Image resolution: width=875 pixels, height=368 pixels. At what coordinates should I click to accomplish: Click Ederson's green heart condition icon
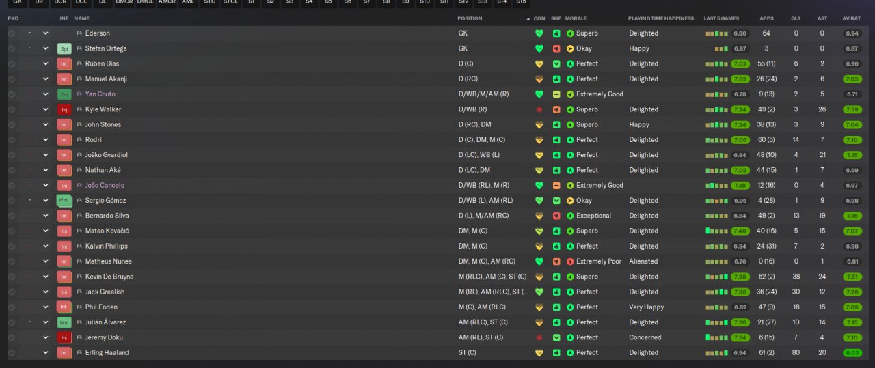tap(539, 33)
